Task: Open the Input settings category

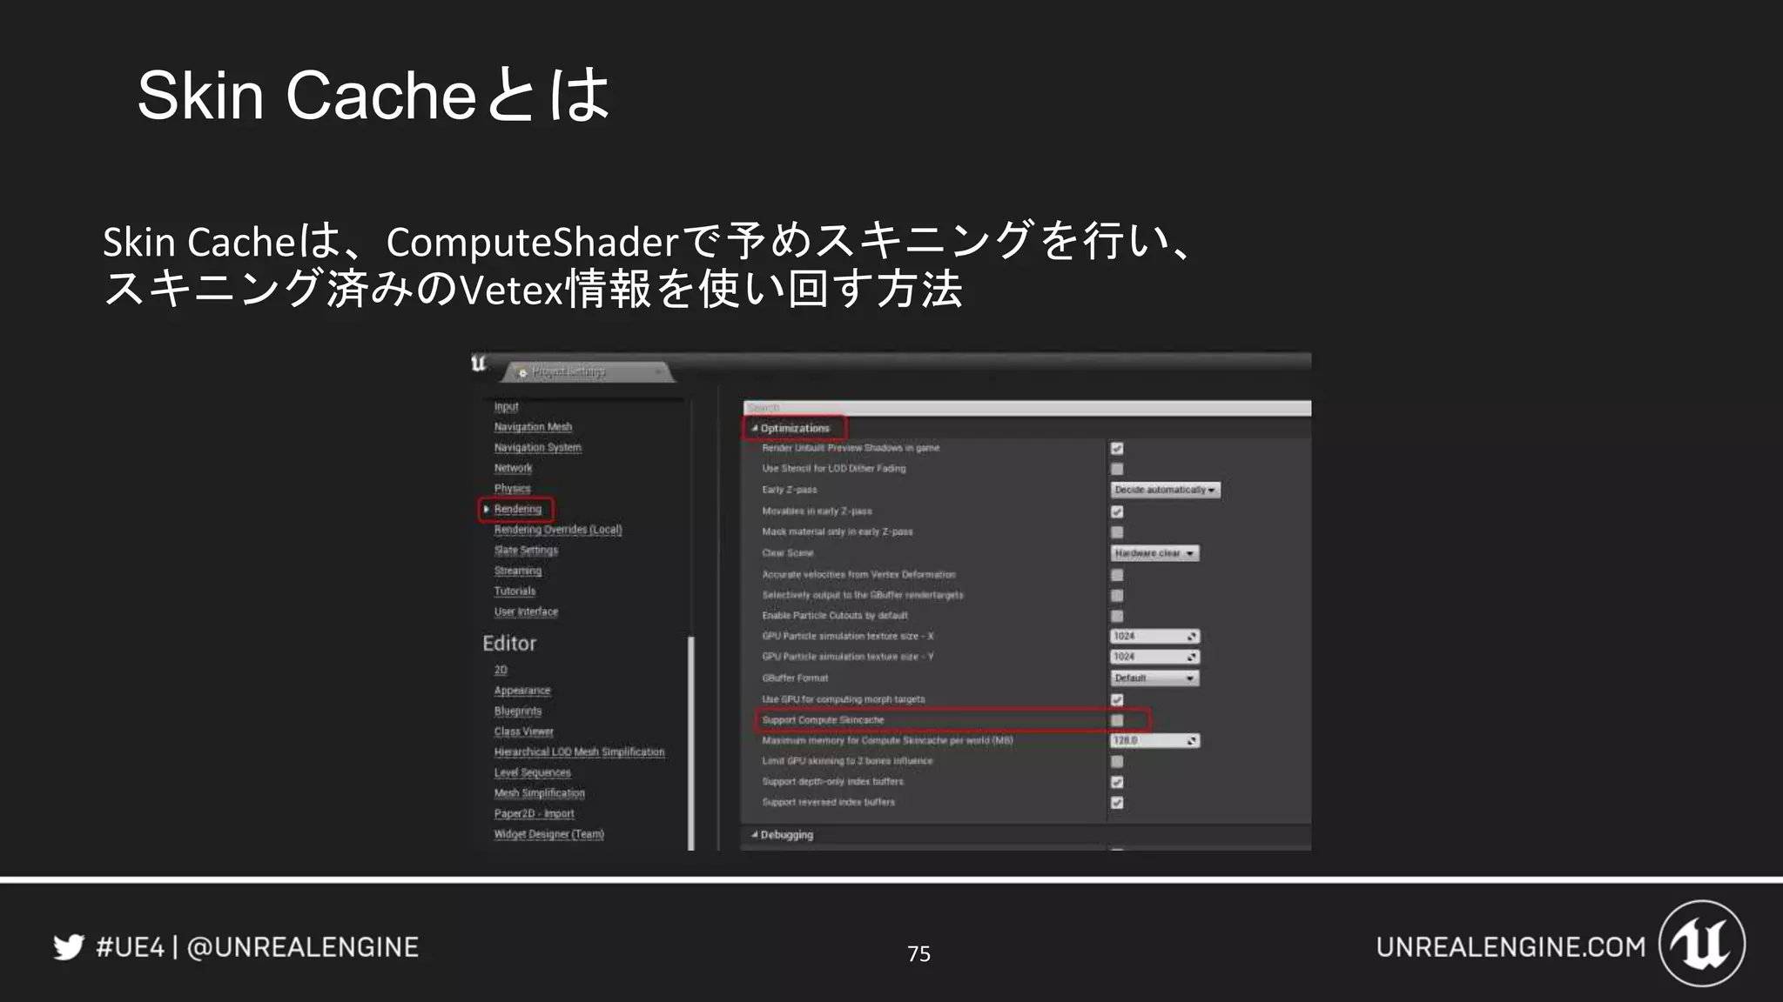Action: (507, 407)
